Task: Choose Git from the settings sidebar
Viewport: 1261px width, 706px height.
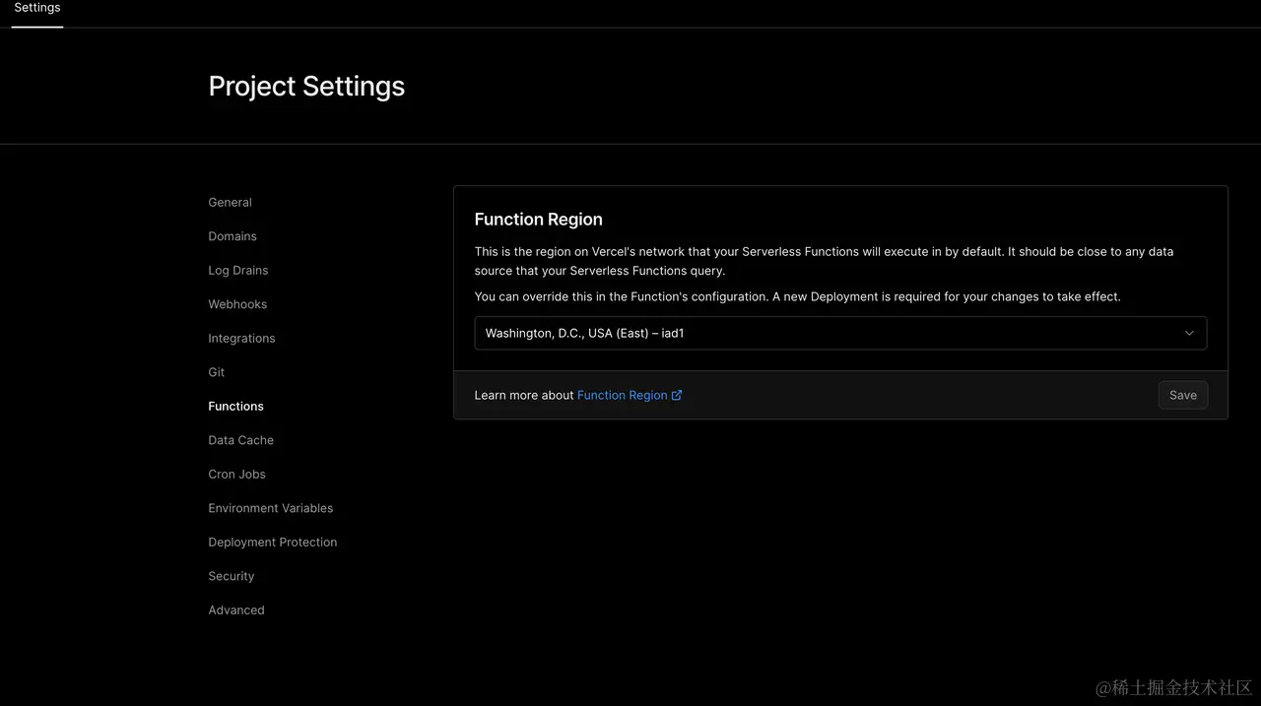Action: coord(217,372)
